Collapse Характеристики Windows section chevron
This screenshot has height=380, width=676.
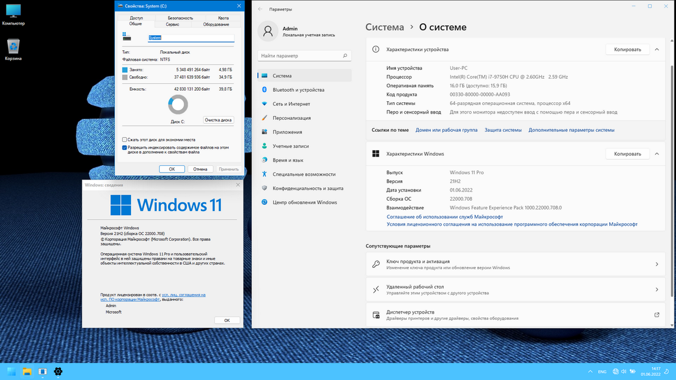click(657, 154)
